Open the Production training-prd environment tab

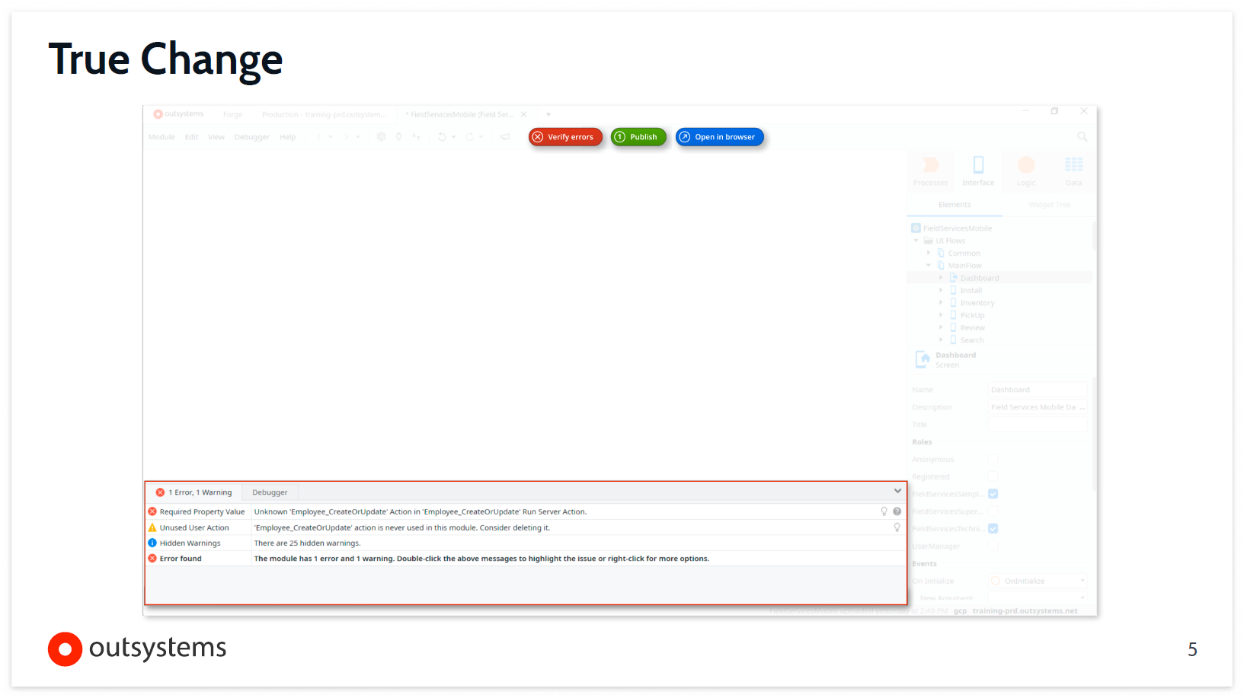click(324, 114)
